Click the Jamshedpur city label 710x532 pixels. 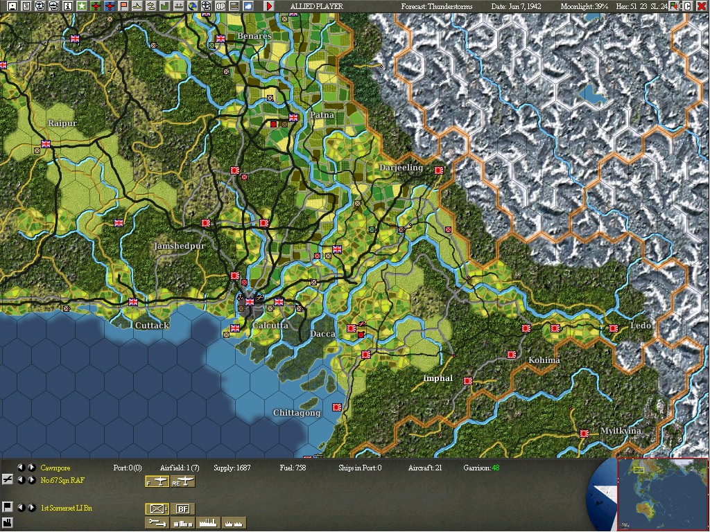[x=180, y=246]
